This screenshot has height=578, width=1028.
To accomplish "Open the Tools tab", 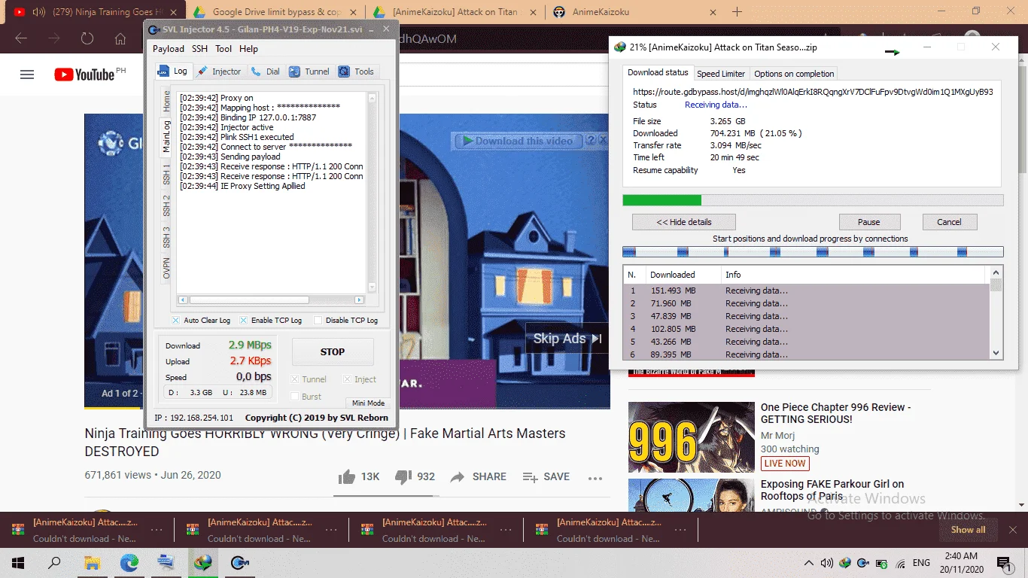I will (356, 71).
